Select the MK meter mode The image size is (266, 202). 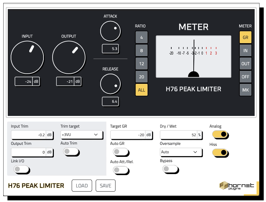(246, 90)
